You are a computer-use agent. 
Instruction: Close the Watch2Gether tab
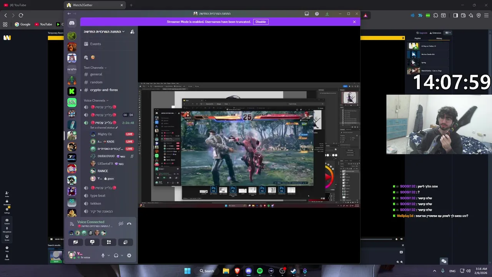[121, 5]
